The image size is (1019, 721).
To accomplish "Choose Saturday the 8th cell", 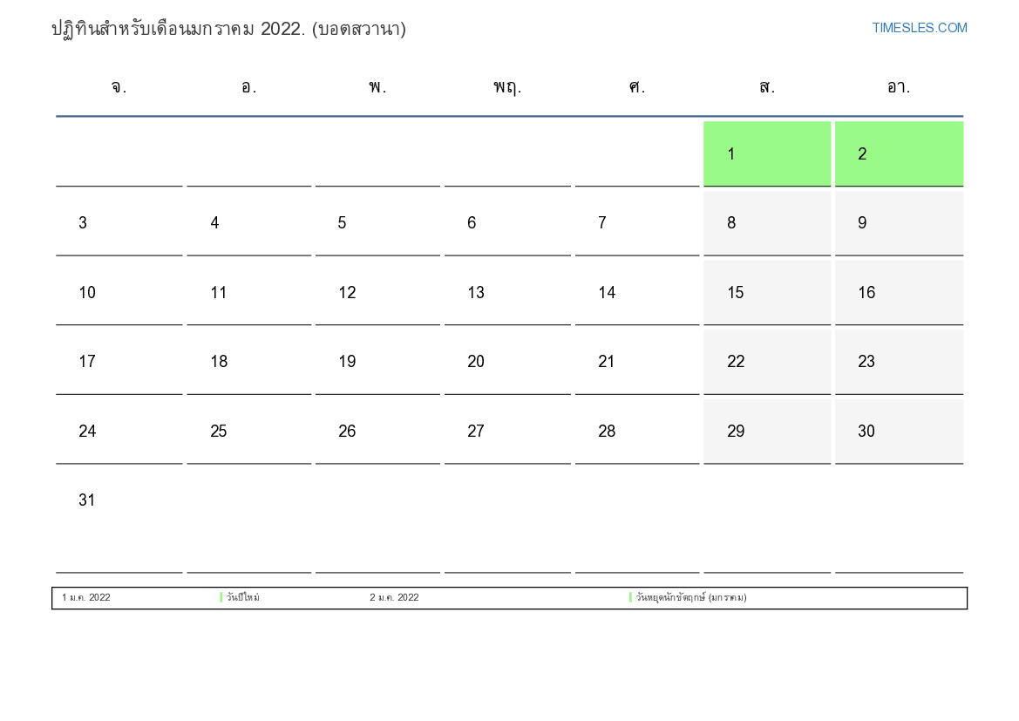I will 766,223.
